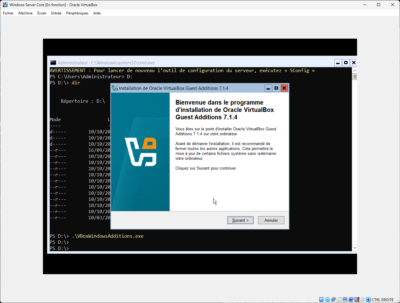Image resolution: width=400 pixels, height=303 pixels.
Task: Click the console scrollbar down arrow
Action: click(355, 248)
